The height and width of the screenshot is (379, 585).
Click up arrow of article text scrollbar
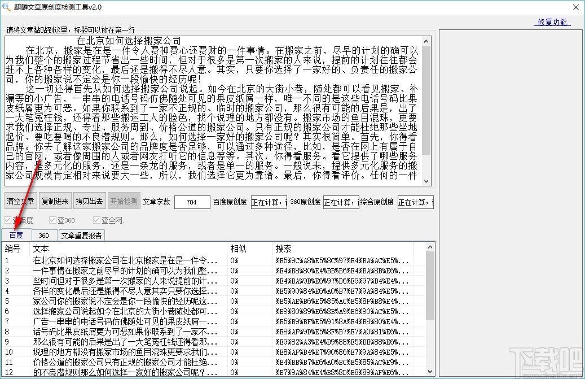[426, 41]
